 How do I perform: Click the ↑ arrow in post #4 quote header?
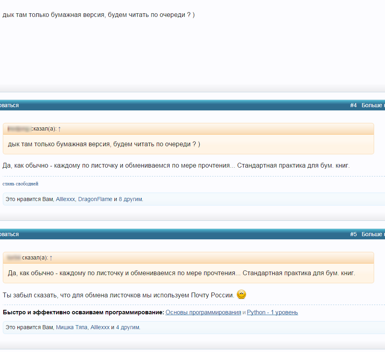point(59,129)
